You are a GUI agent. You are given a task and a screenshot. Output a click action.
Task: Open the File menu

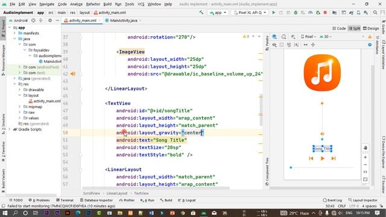[x=12, y=4]
